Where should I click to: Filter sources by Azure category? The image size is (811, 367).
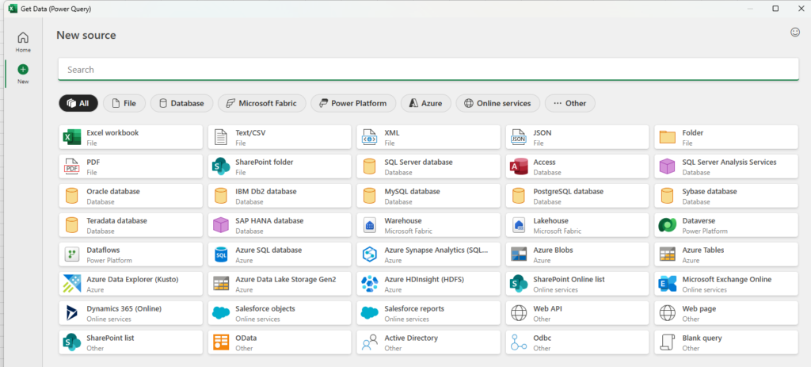(x=425, y=103)
